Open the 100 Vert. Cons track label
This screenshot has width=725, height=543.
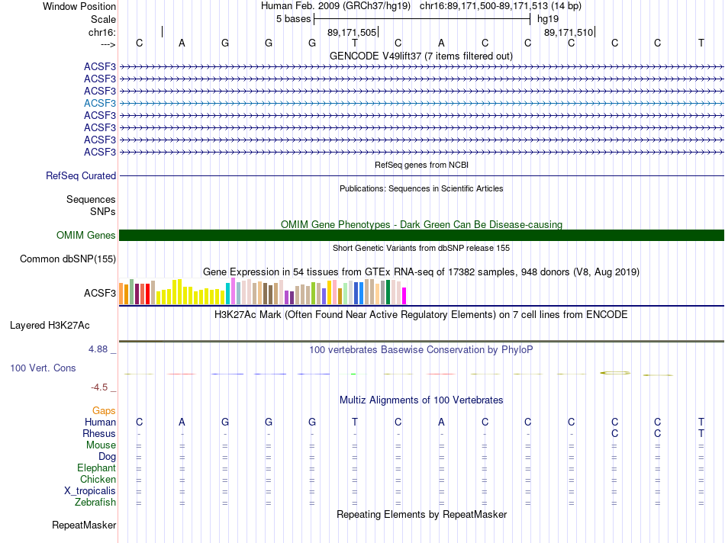pos(43,368)
